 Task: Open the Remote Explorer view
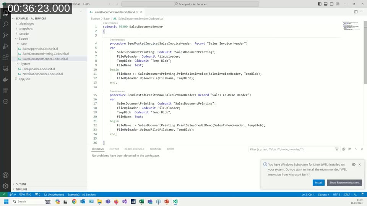(x=5, y=68)
